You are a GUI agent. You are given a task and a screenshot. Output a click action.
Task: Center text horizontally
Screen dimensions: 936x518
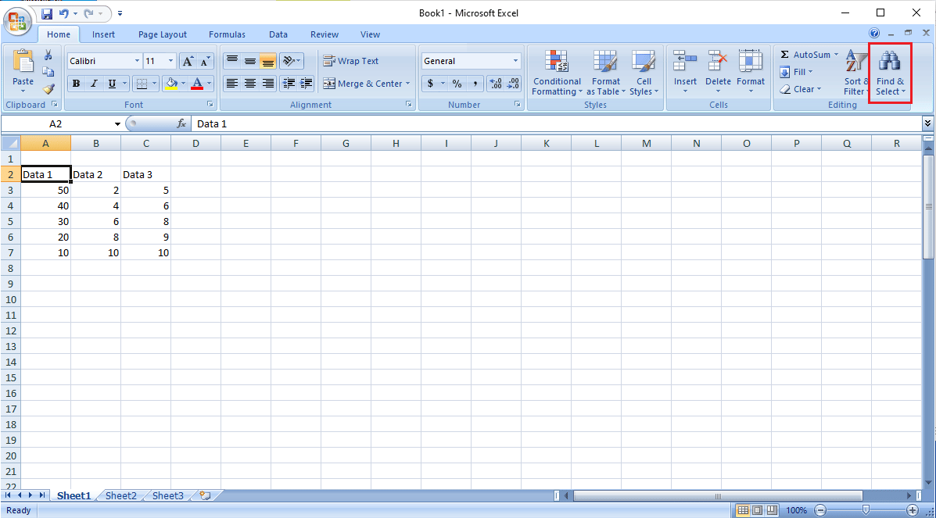pos(250,84)
